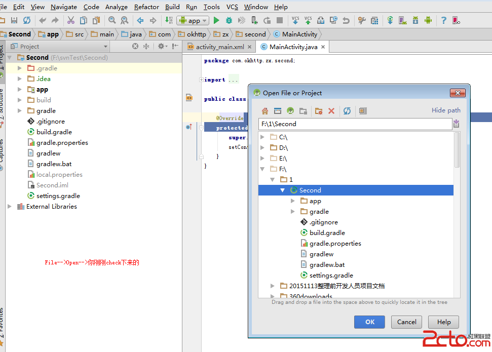This screenshot has height=352, width=492.
Task: Click the Home directory icon in dialog
Action: [x=264, y=111]
